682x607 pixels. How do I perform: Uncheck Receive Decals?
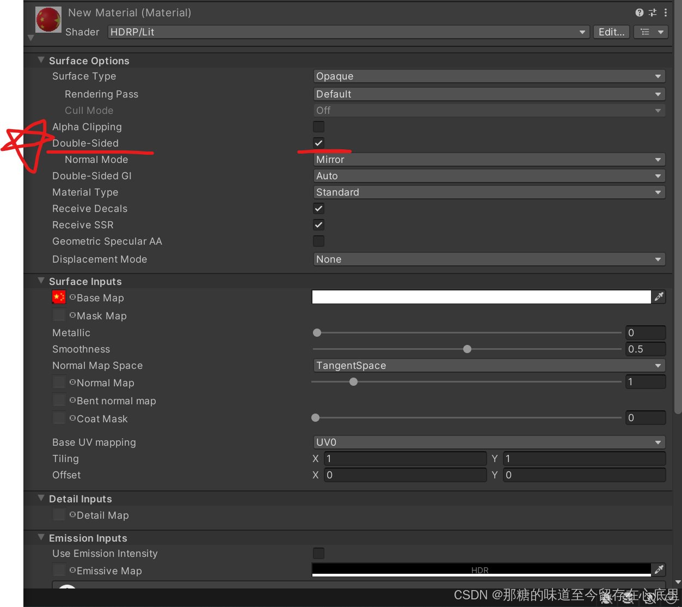[318, 208]
